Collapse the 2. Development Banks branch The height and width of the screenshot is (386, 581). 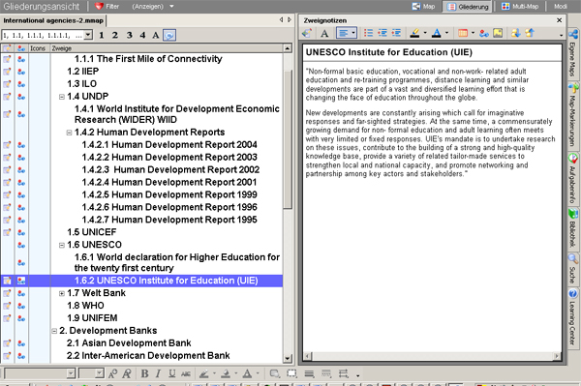pos(54,331)
